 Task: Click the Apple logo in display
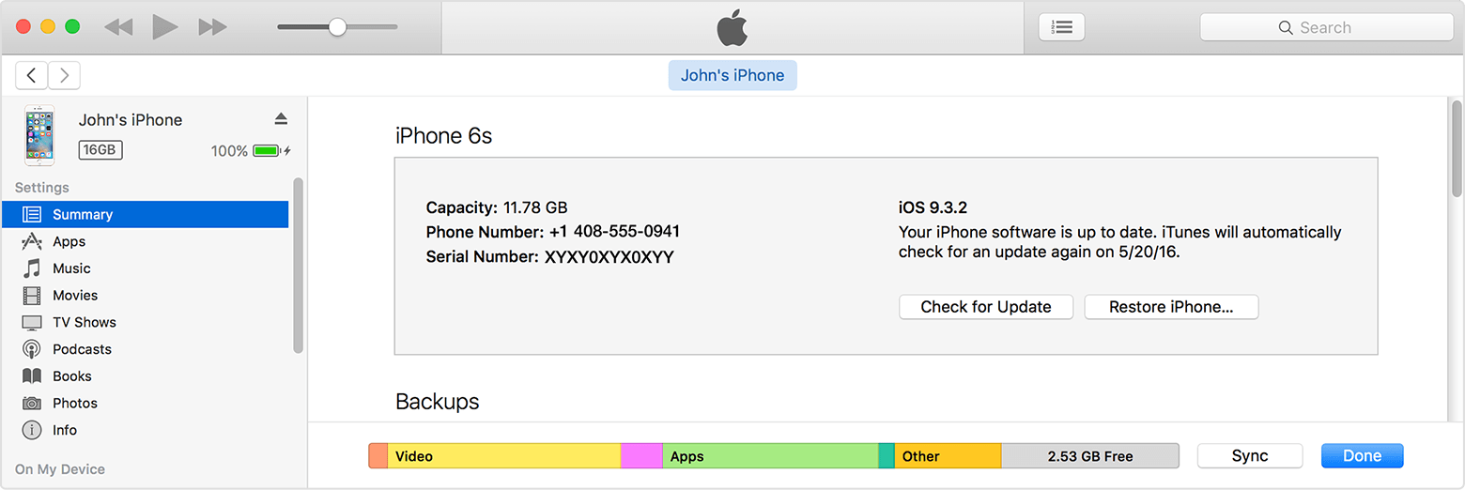732,28
